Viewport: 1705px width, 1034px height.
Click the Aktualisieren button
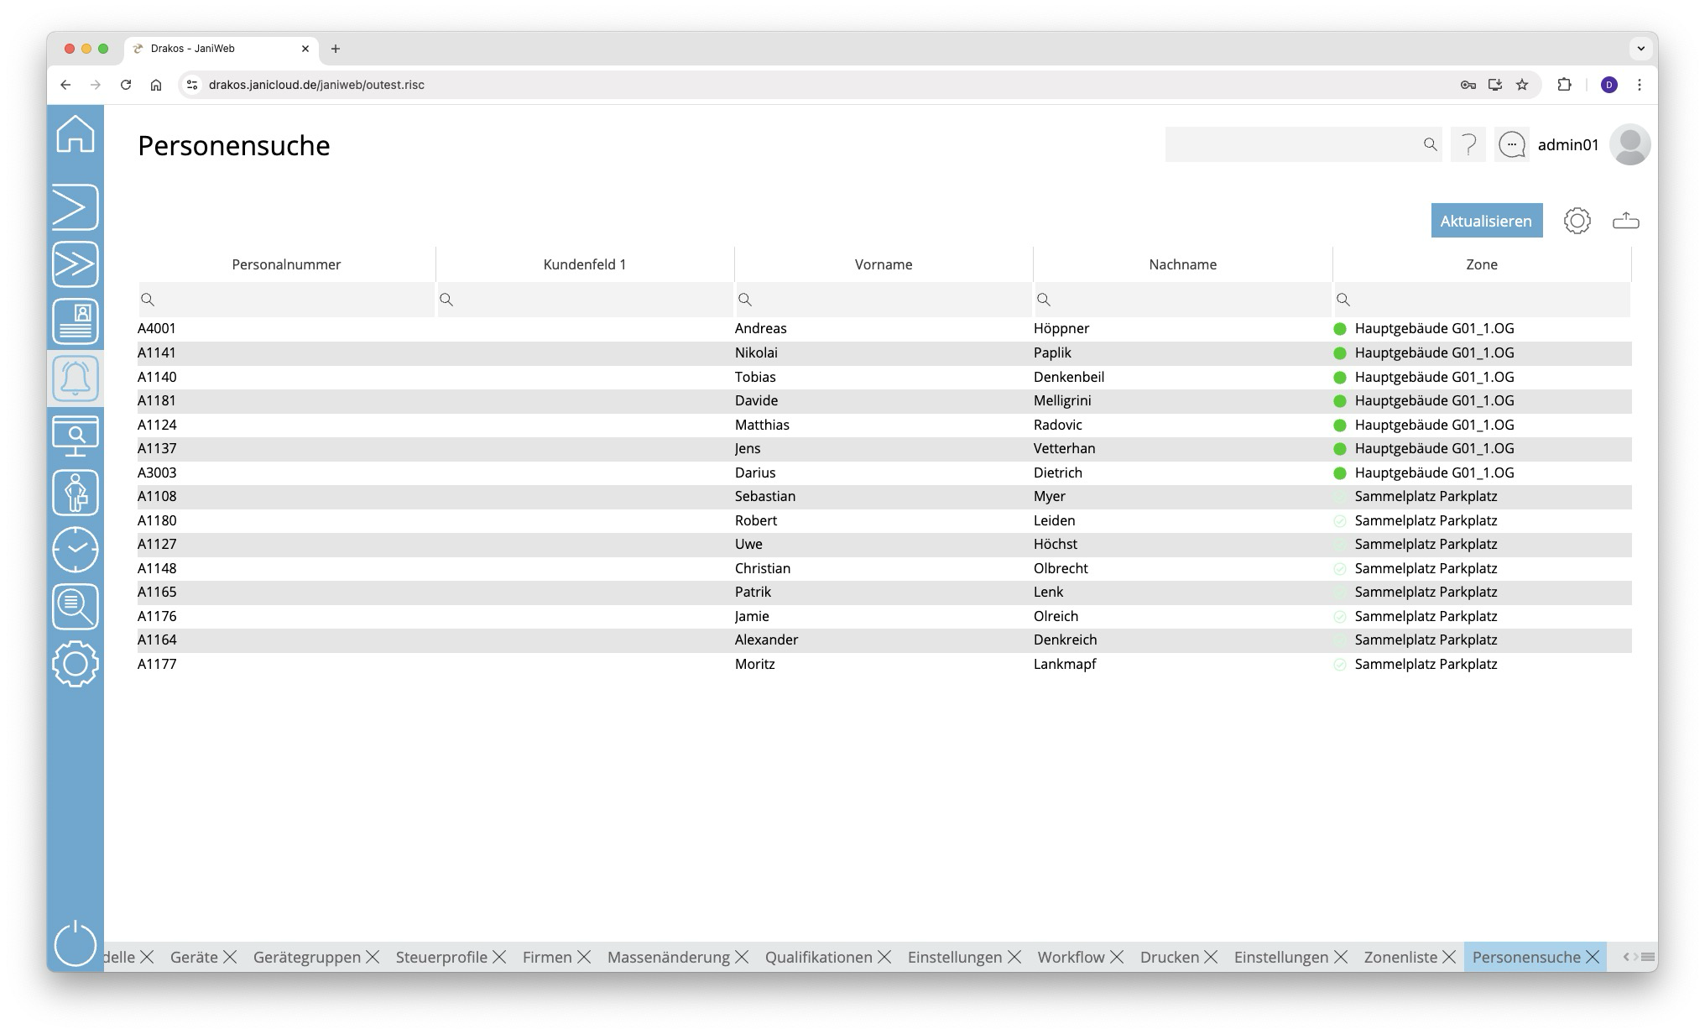tap(1486, 221)
